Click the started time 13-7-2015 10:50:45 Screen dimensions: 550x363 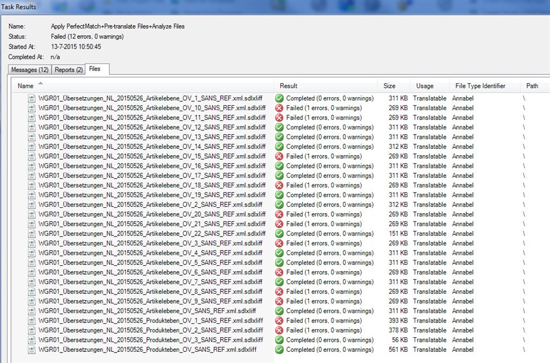click(75, 46)
